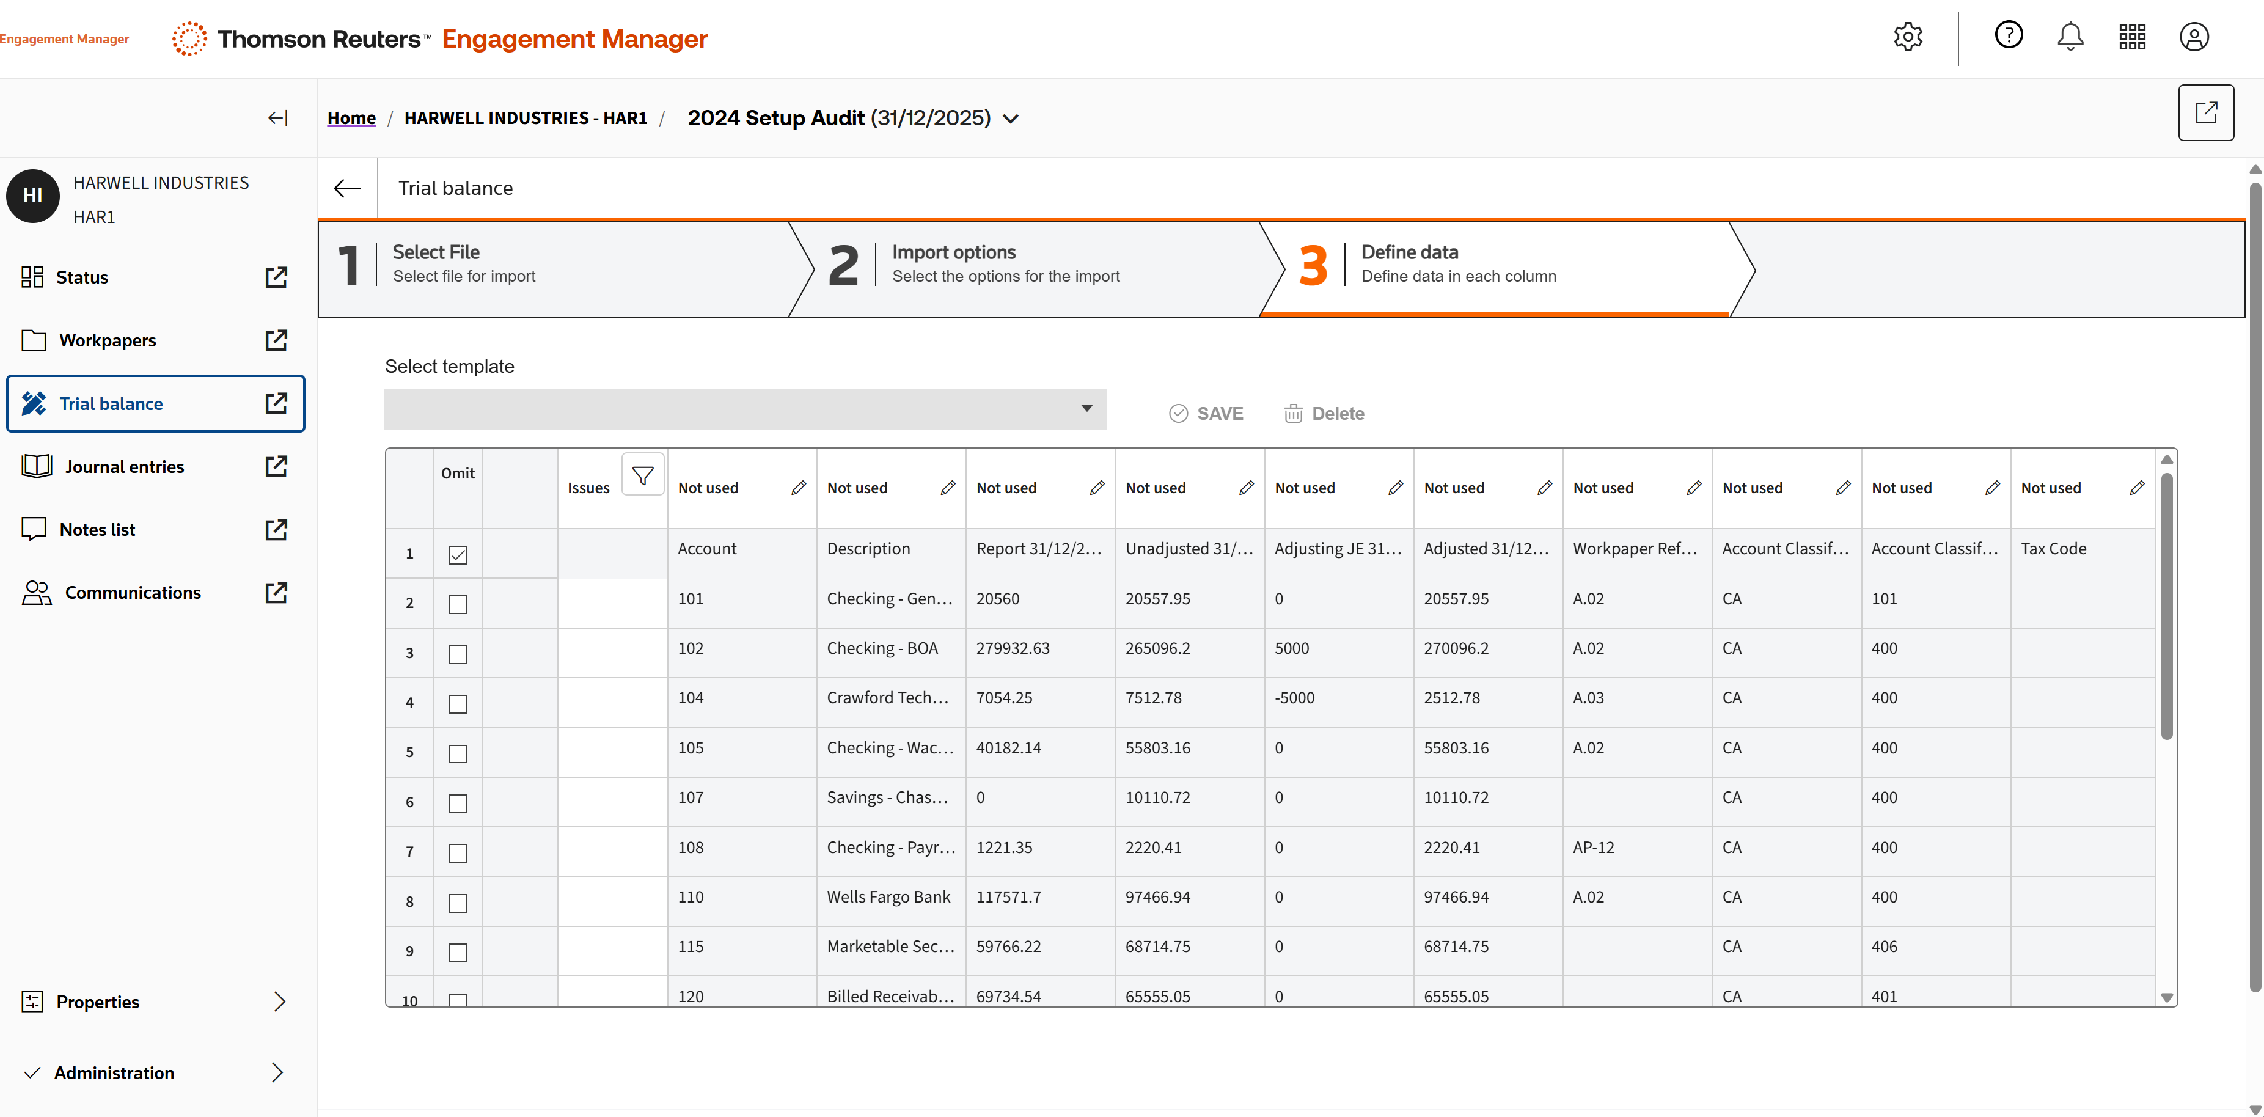Viewport: 2264px width, 1117px height.
Task: Click the Home breadcrumb link
Action: point(351,118)
